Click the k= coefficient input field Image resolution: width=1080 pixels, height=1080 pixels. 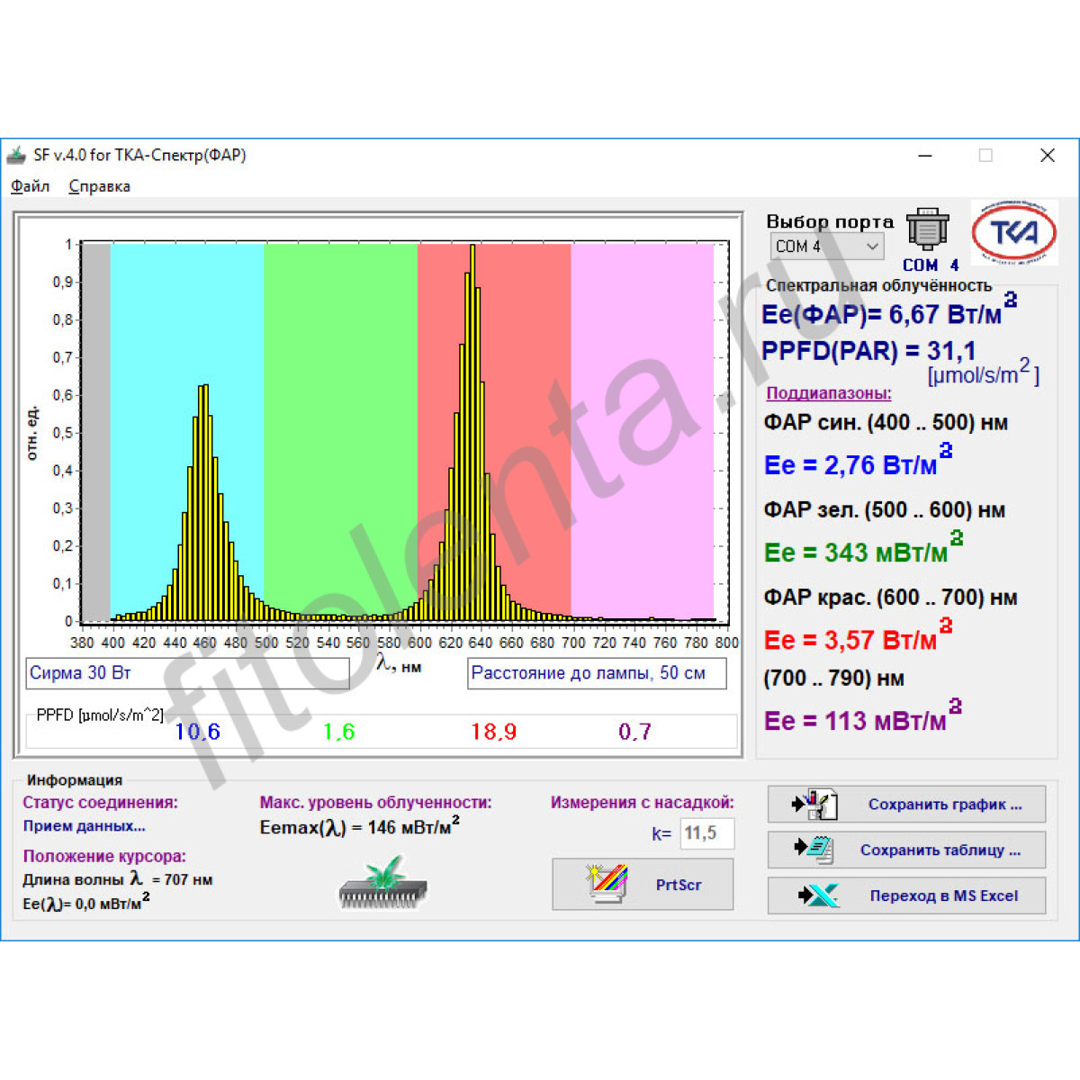click(706, 833)
